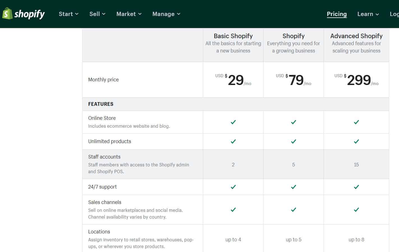Expand the Market navigation menu
Screen dimensions: 399x252
point(129,14)
